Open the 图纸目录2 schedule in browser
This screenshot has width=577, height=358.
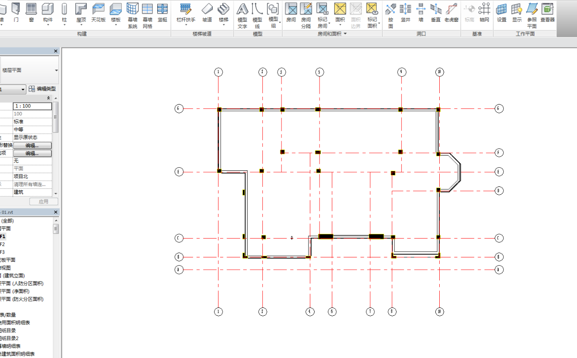[10, 338]
